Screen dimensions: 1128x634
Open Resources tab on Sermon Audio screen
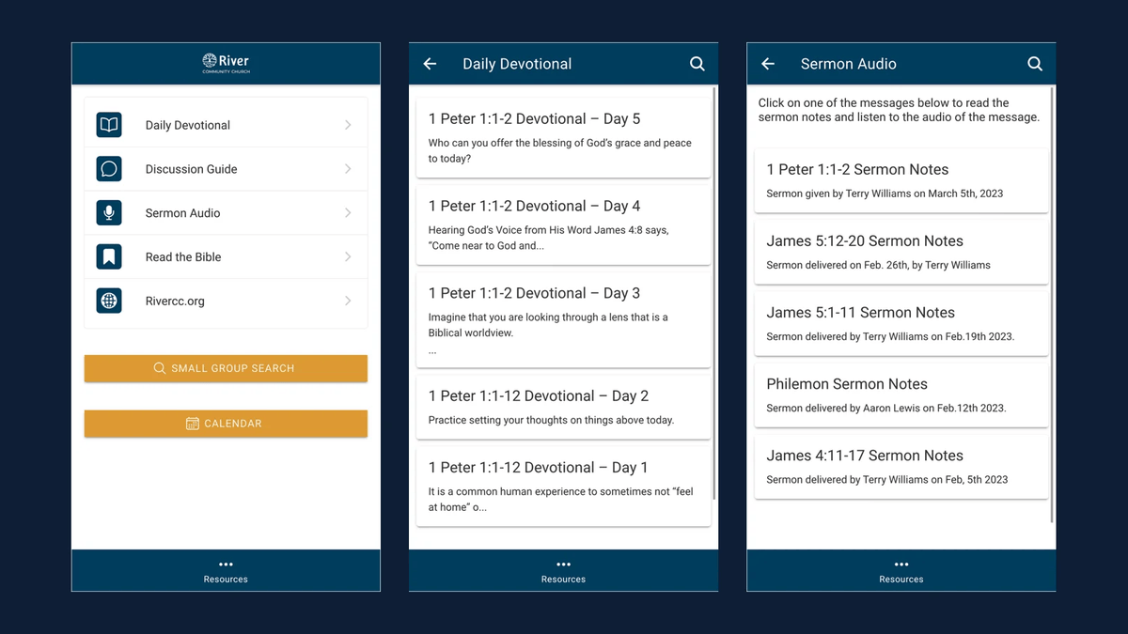pos(901,571)
